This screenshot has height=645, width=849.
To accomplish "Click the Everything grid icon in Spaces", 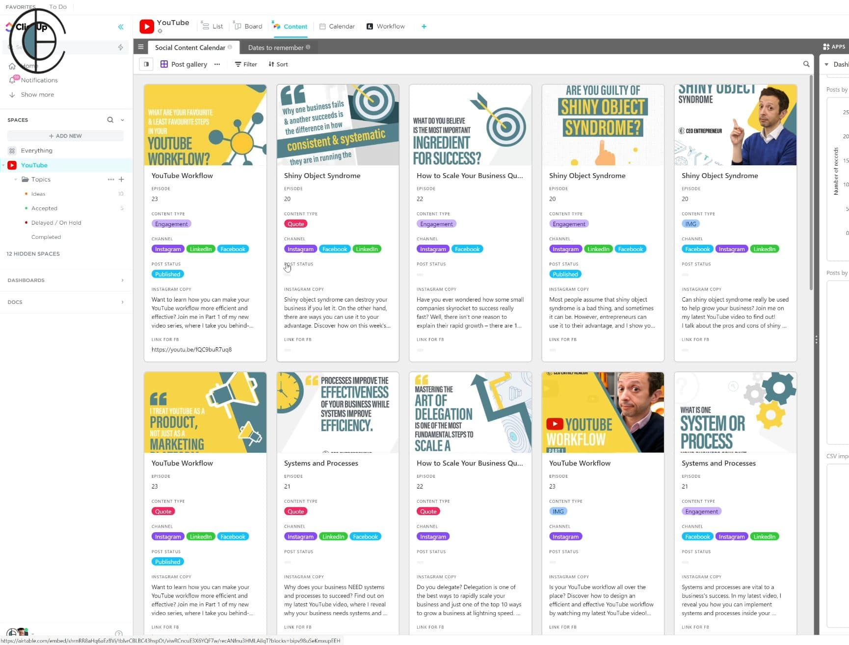I will pos(12,151).
